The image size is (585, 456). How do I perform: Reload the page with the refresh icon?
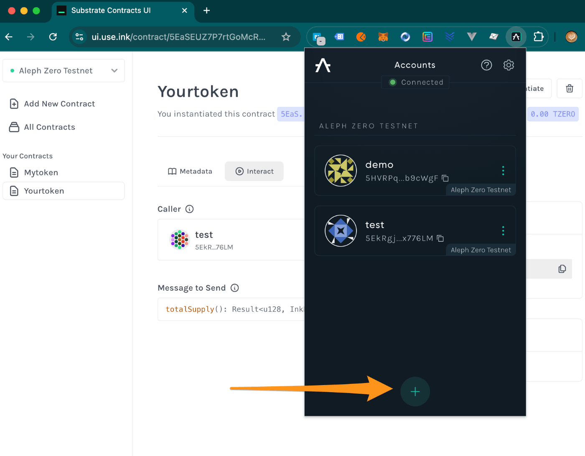click(53, 37)
